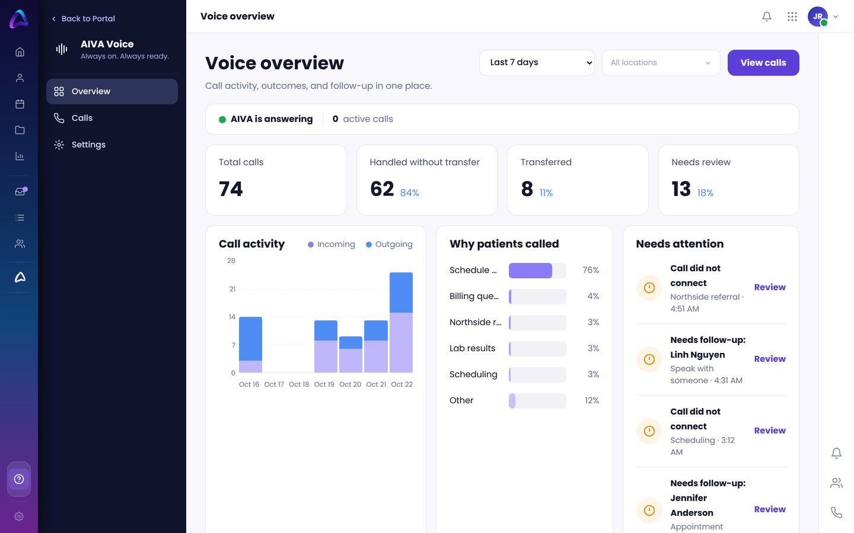Click the Billing question progress bar
Screen dimensions: 854x533
coord(537,297)
